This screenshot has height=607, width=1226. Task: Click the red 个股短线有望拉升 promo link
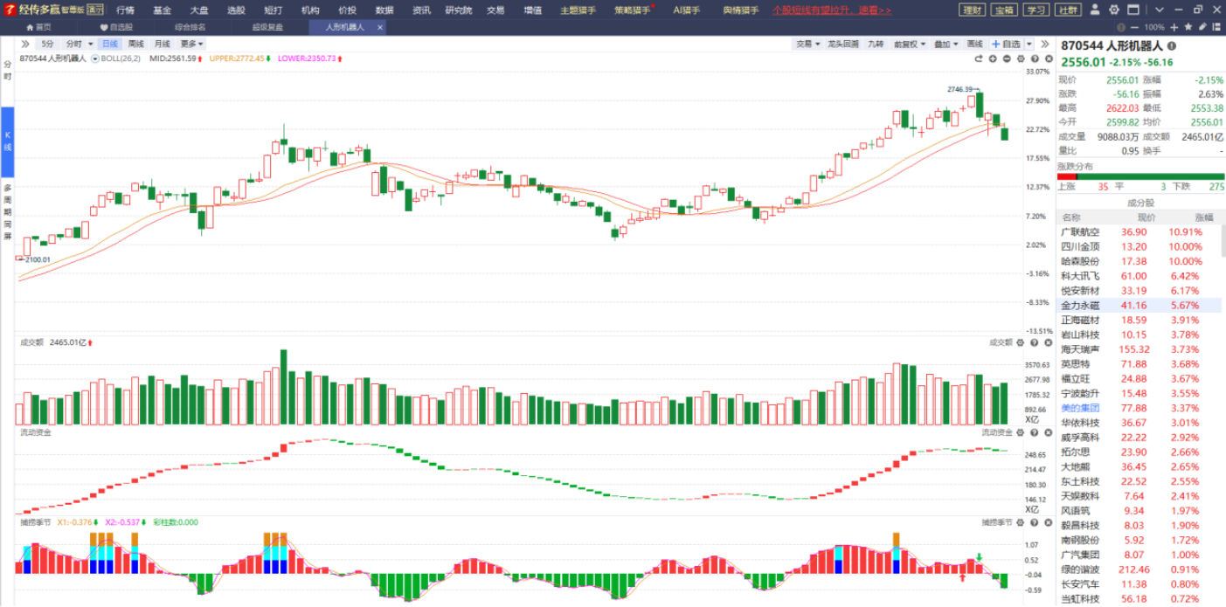831,10
